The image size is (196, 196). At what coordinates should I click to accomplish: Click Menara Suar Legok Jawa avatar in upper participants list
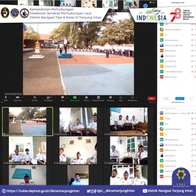click(x=162, y=45)
